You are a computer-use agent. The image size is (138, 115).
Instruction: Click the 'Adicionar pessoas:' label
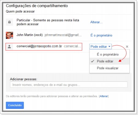[24, 79]
